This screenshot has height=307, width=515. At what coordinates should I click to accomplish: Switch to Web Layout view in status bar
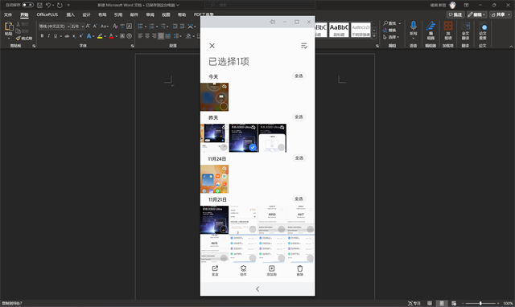click(454, 304)
